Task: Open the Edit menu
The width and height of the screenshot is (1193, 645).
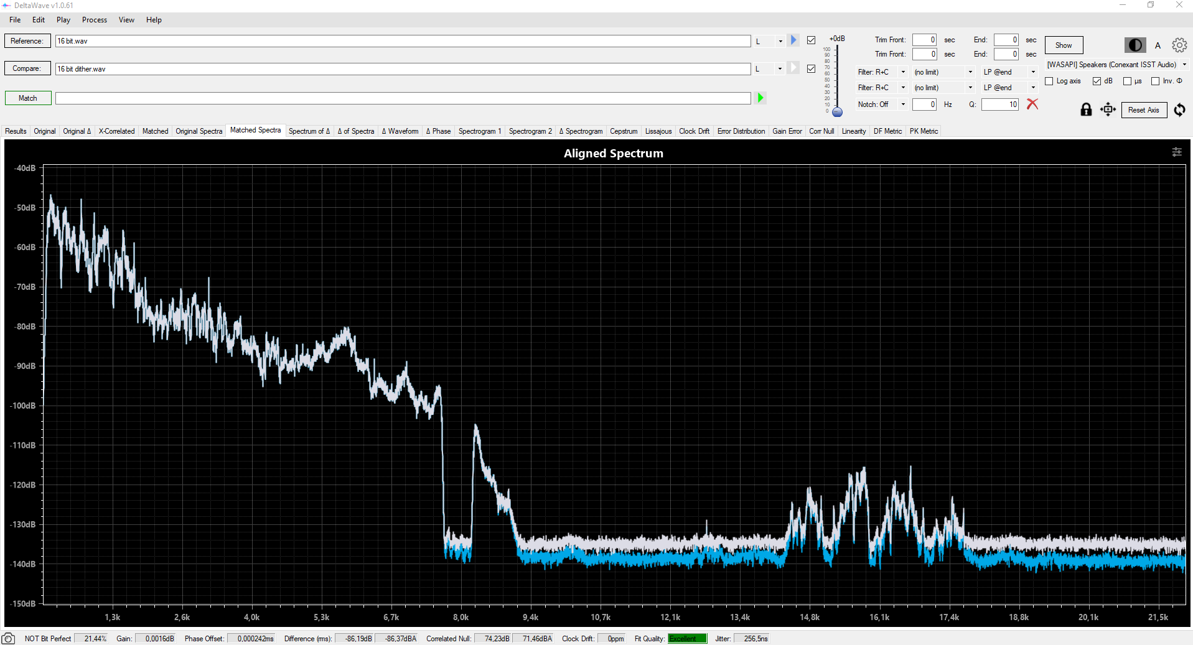Action: click(x=39, y=20)
